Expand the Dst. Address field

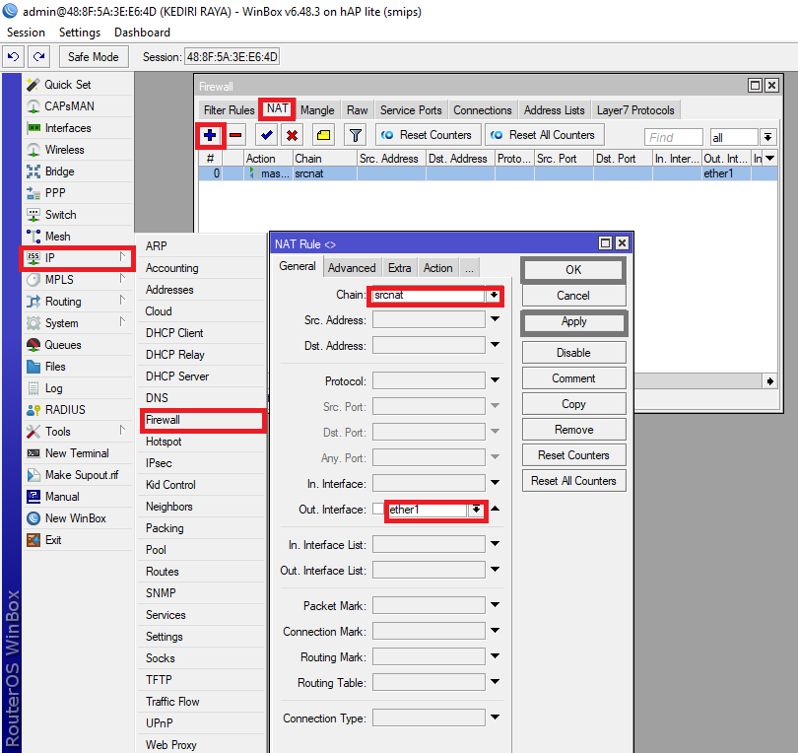click(496, 345)
